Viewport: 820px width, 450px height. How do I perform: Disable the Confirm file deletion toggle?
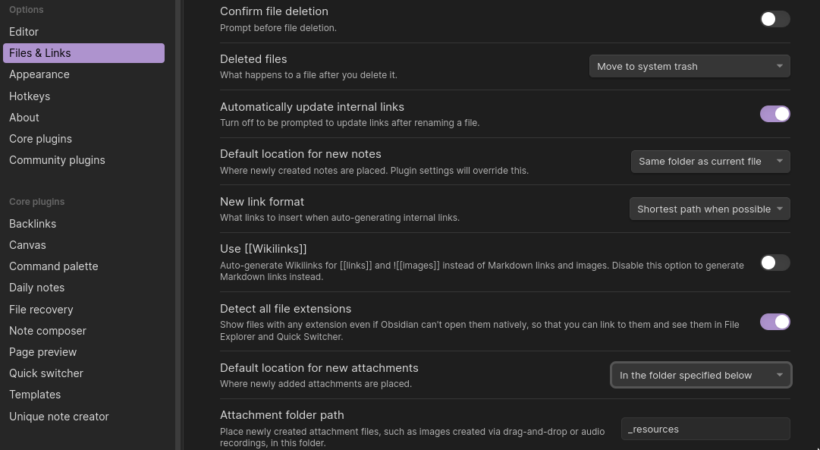click(x=774, y=19)
